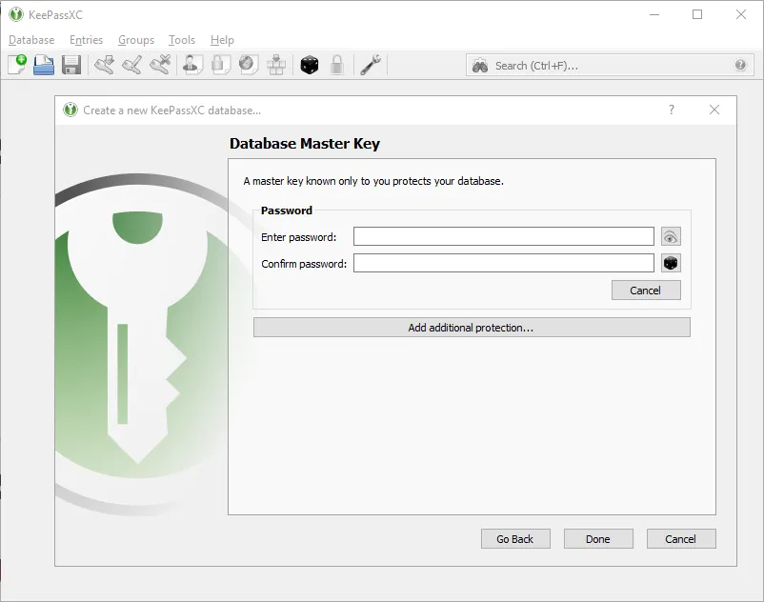Click the Edit Entry key icon
764x602 pixels.
tap(131, 65)
